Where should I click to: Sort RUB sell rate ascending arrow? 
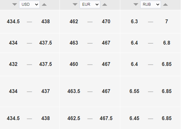tap(165, 4)
